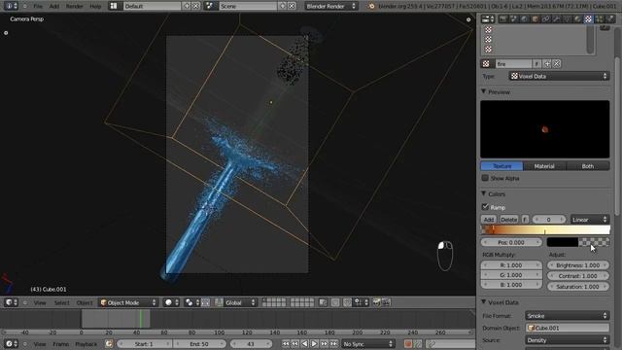Screen dimensions: 622x350
Task: Open the Linear interpolation dropdown
Action: [x=590, y=220]
